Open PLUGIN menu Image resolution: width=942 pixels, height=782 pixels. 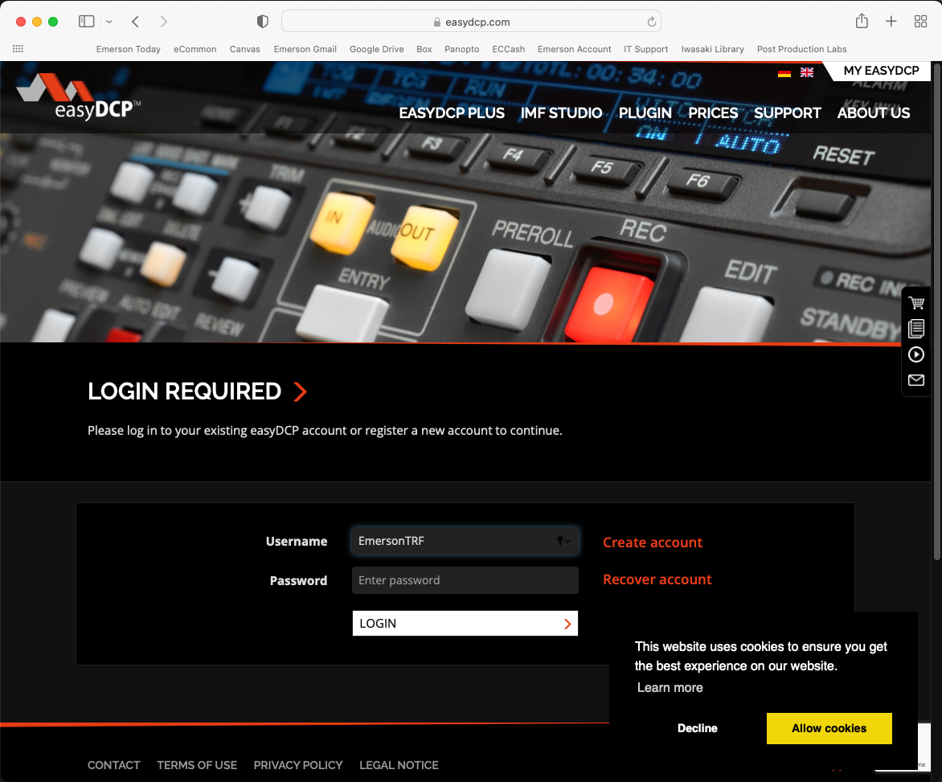(x=645, y=113)
